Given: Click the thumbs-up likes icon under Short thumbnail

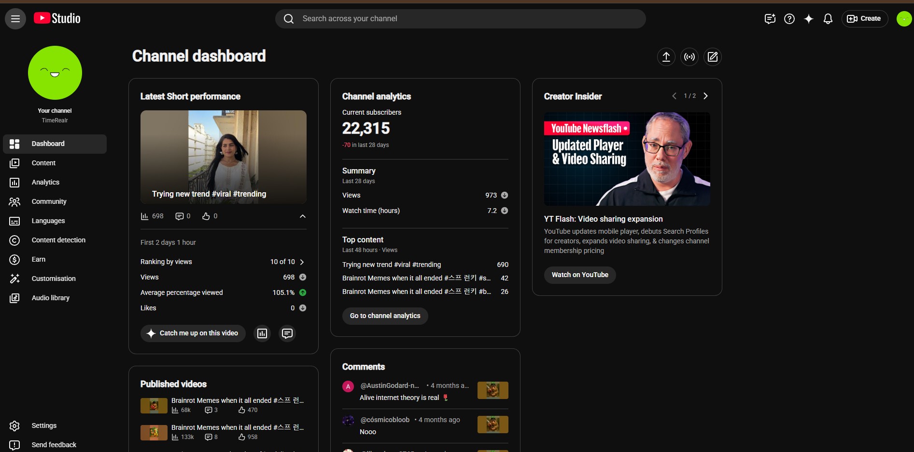Looking at the screenshot, I should (206, 216).
